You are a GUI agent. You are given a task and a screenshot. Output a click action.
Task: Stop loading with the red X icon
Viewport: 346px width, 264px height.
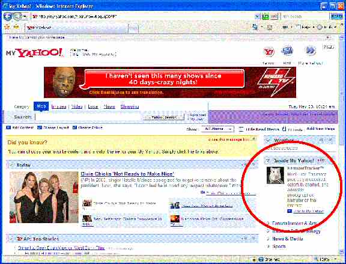pos(275,17)
